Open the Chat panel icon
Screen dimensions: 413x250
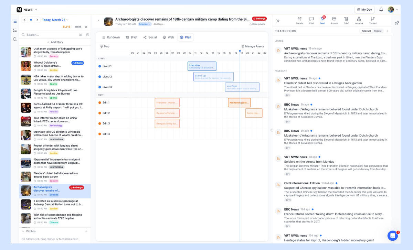click(x=311, y=21)
